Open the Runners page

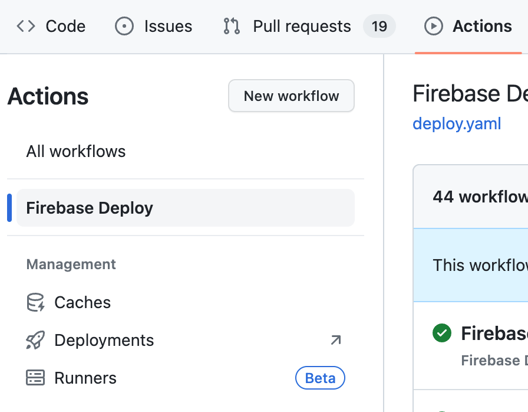pos(185,378)
